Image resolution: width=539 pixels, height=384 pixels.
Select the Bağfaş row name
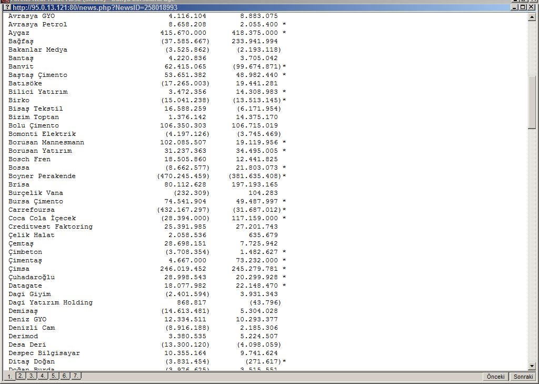coord(21,41)
